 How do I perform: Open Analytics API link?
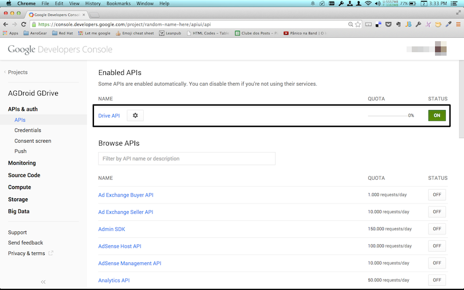(114, 280)
